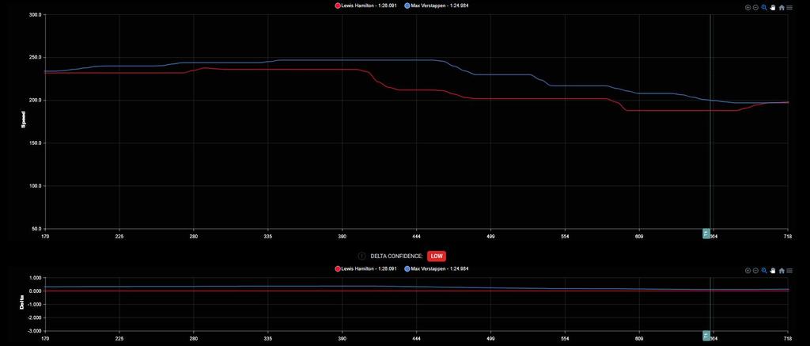Activate selection zoom on Delta chart

(x=764, y=271)
